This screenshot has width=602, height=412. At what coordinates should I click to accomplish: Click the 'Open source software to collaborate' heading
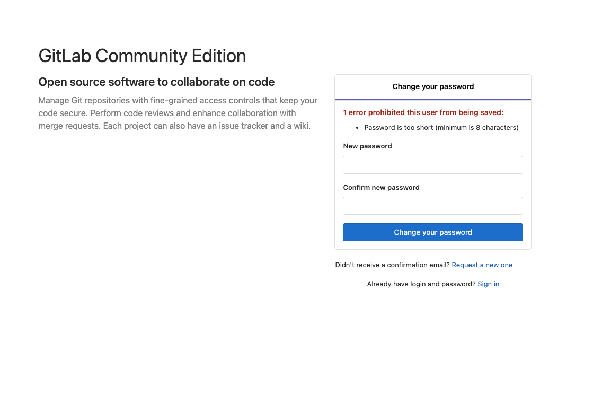pyautogui.click(x=156, y=82)
